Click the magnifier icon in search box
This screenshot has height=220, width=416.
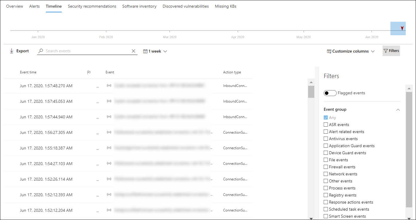click(x=41, y=51)
